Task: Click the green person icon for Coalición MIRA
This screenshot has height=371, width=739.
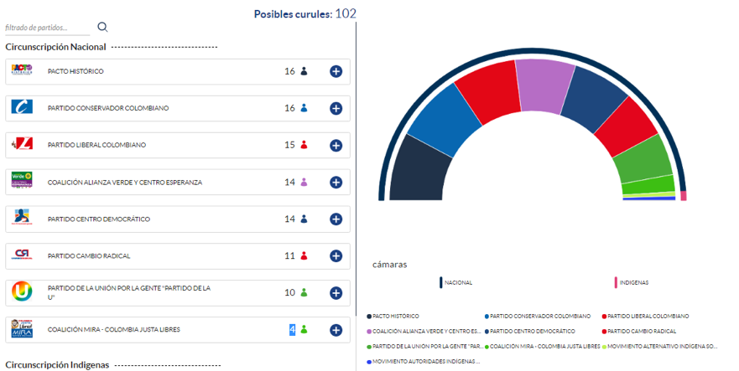Action: coord(304,329)
